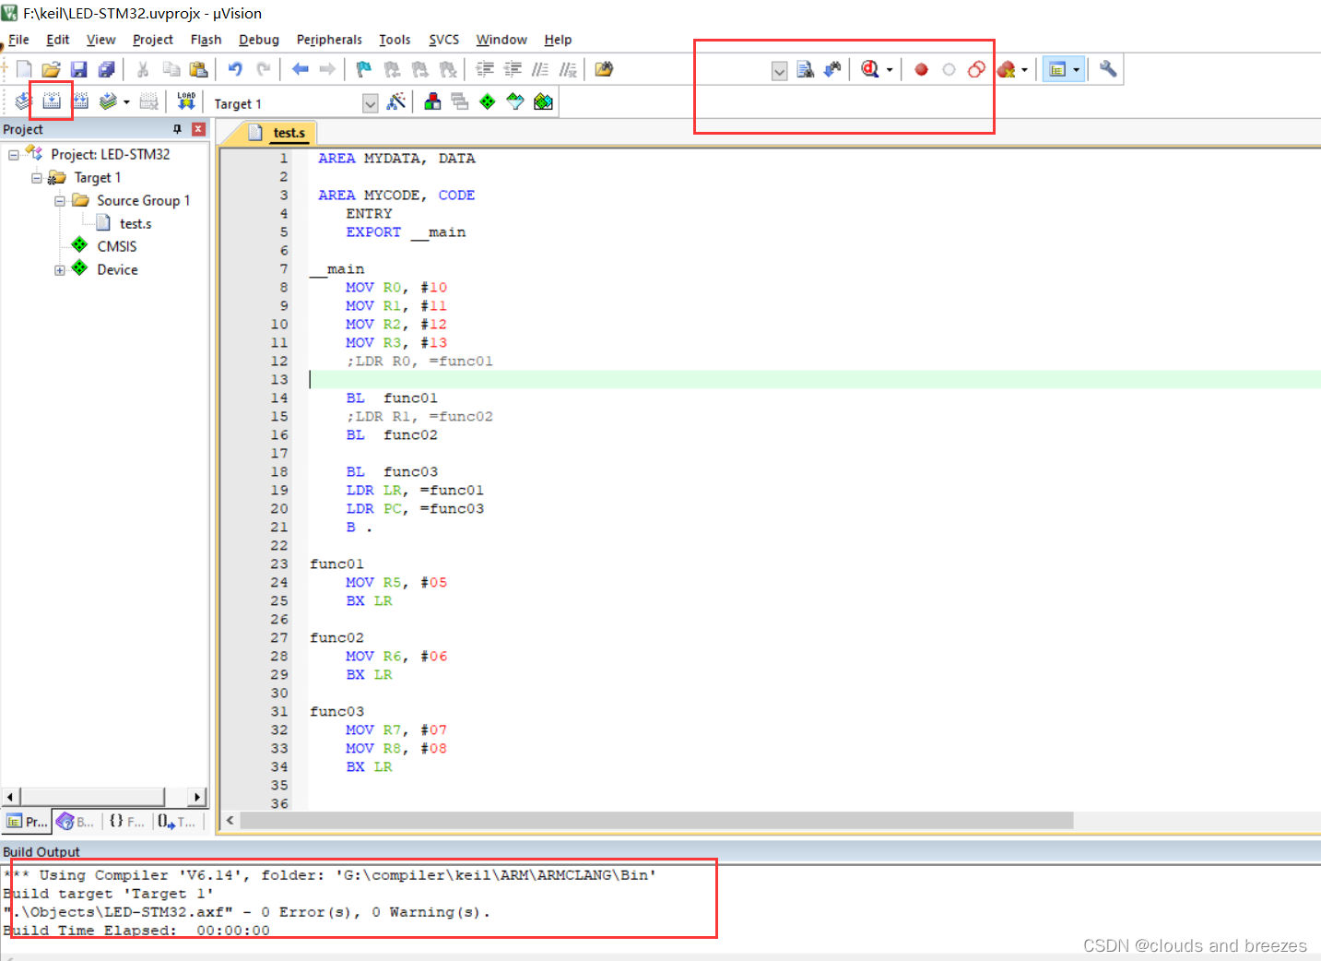
Task: Pin the Project panel with the pushpin
Action: (177, 129)
